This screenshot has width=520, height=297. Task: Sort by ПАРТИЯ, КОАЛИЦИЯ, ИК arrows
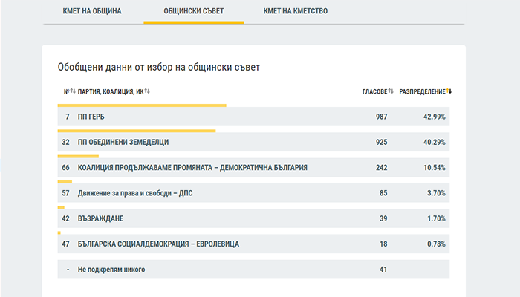tap(147, 91)
